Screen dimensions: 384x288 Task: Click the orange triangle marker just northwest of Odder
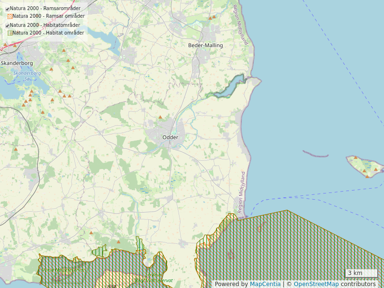point(160,117)
